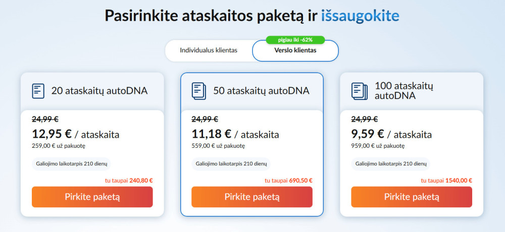This screenshot has width=505, height=232.
Task: Click the '100 ataskaitų autoDNA' title
Action: pos(404,91)
